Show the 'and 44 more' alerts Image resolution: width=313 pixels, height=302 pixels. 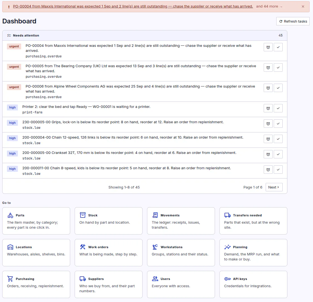click(269, 6)
